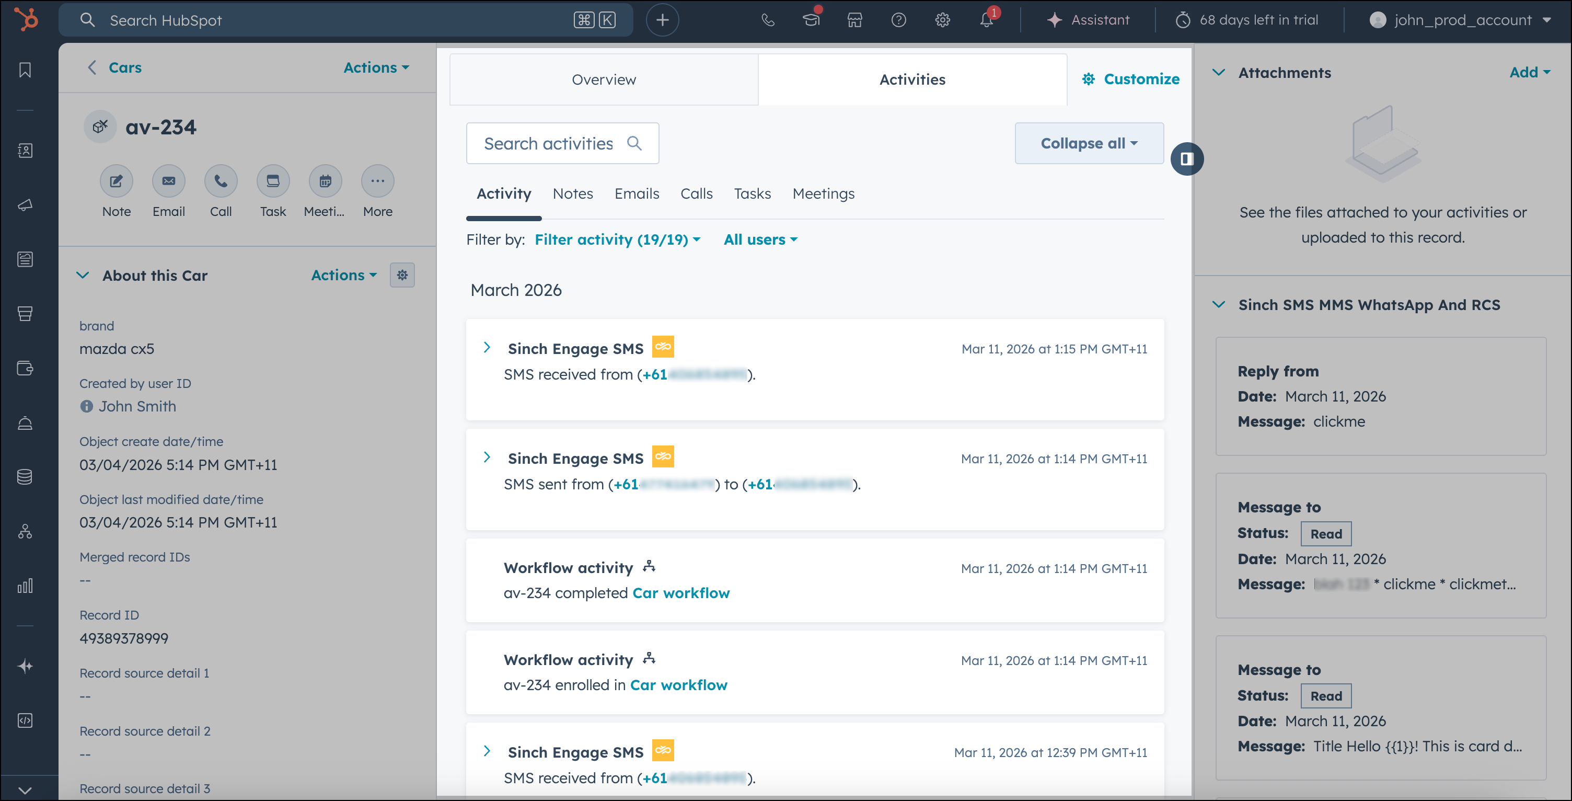The height and width of the screenshot is (801, 1572).
Task: Go back to Cars list
Action: coord(114,68)
